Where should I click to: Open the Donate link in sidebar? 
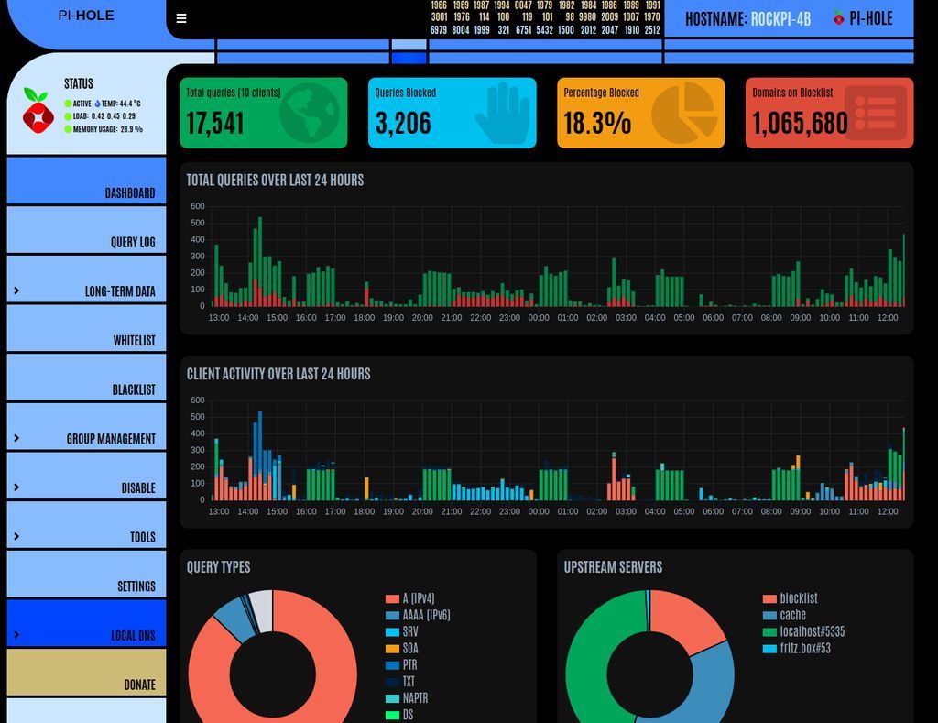point(86,672)
